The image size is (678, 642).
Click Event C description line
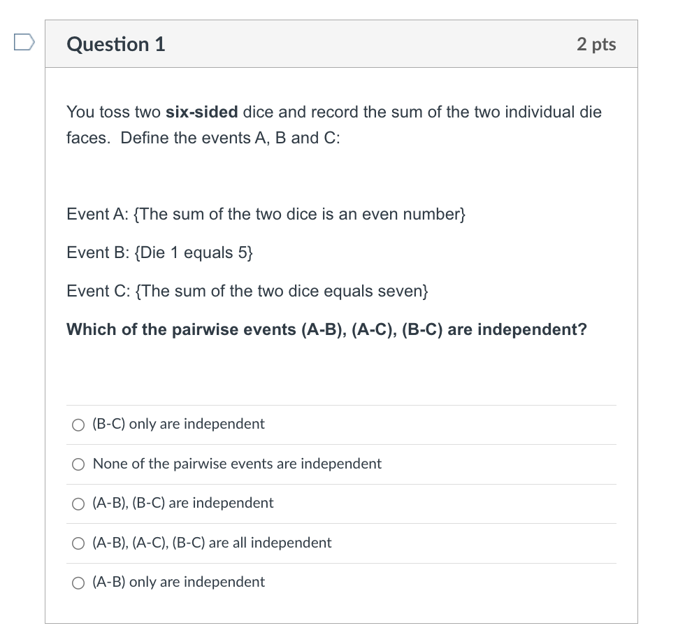coord(247,291)
